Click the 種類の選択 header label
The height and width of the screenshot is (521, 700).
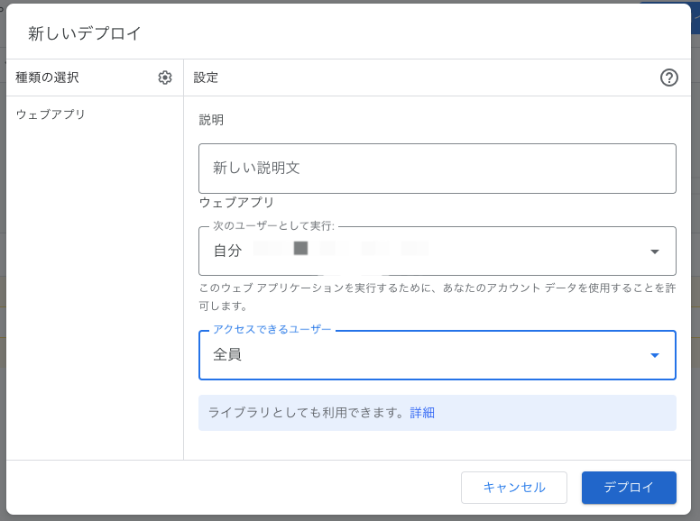point(47,78)
